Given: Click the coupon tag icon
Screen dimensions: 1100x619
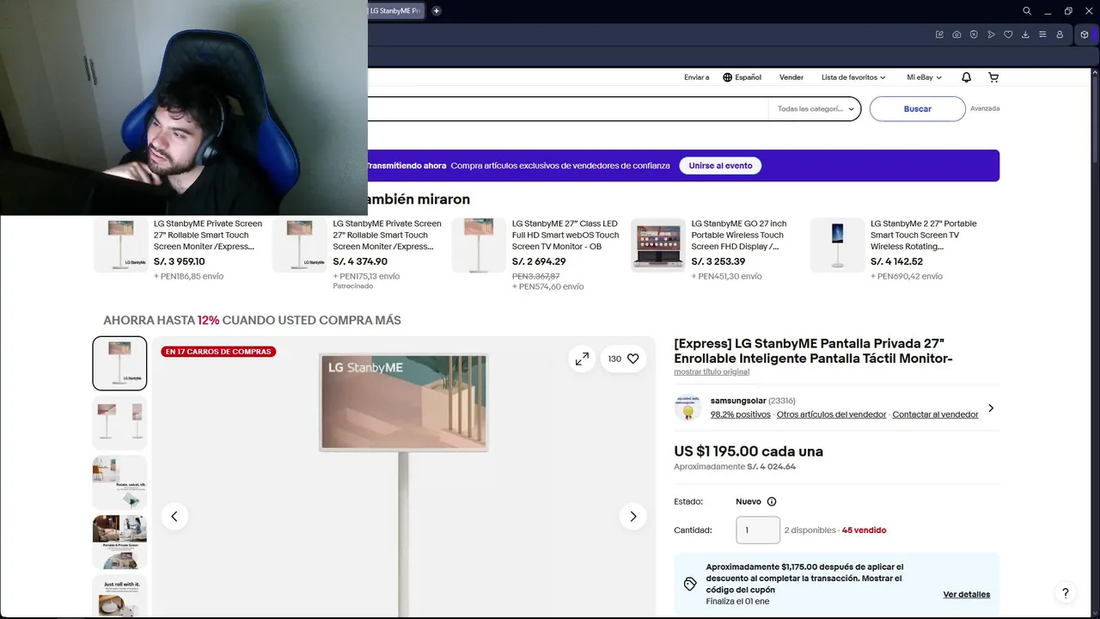Looking at the screenshot, I should point(690,585).
